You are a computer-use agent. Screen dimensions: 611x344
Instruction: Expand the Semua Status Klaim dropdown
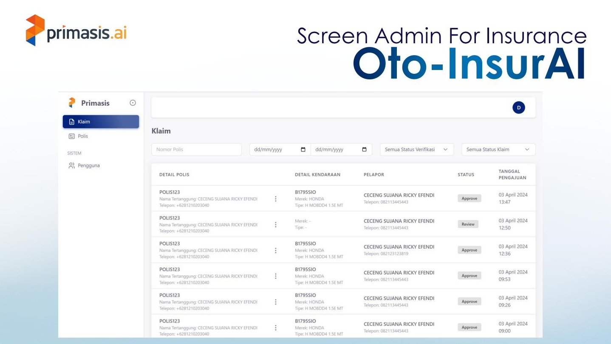point(498,149)
